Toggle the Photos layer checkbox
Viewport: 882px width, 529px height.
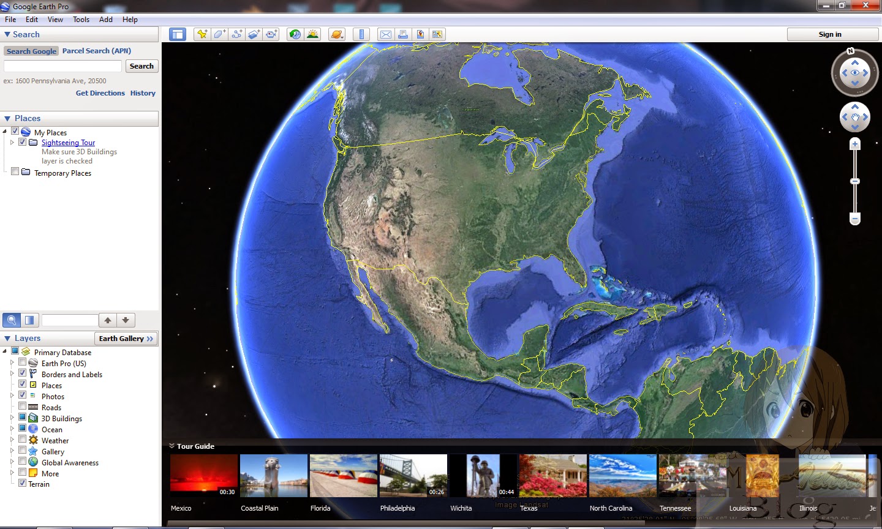[22, 395]
